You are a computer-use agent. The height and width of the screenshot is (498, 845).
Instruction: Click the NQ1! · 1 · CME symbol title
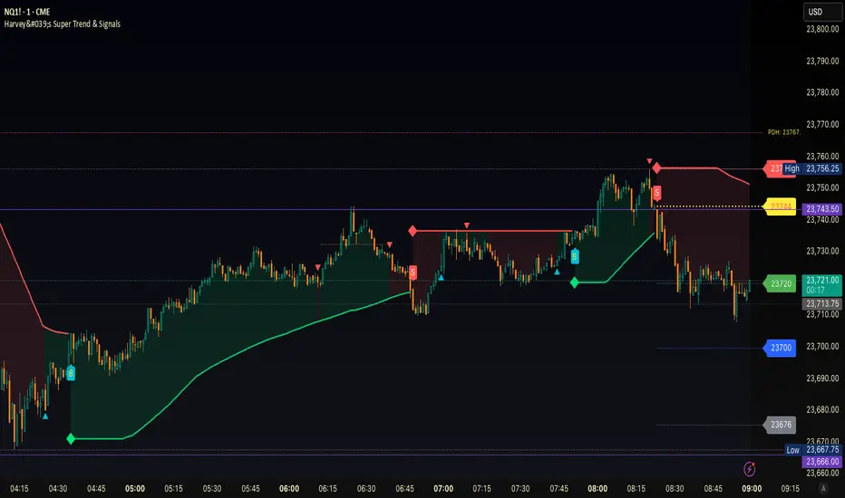coord(27,11)
